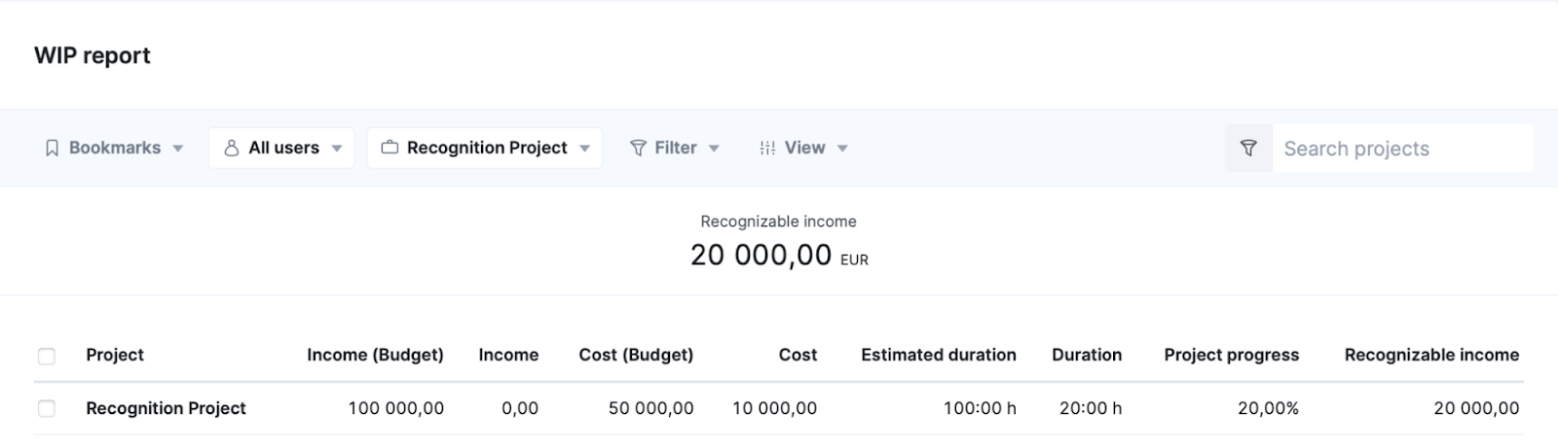Sort by Income (Budget) column header
The image size is (1558, 447).
point(375,356)
